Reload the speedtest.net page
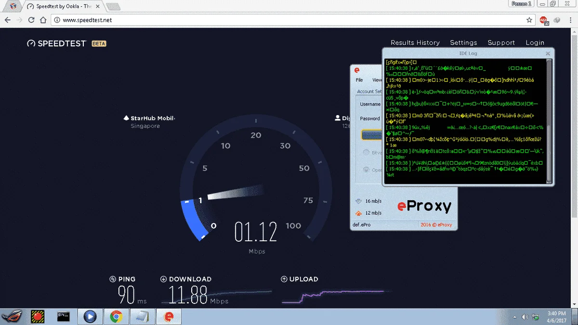Image resolution: width=578 pixels, height=325 pixels. (31, 20)
